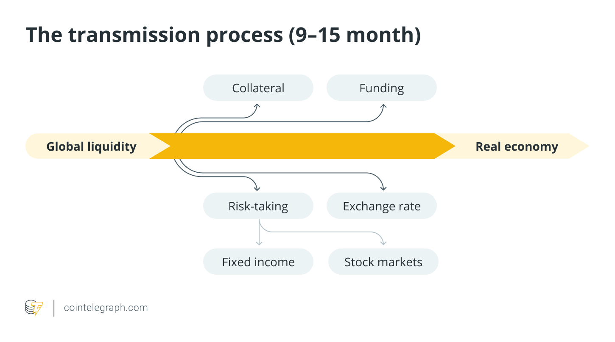This screenshot has height=342, width=615.
Task: Click the Cointelegraph coin logo icon
Action: click(34, 308)
